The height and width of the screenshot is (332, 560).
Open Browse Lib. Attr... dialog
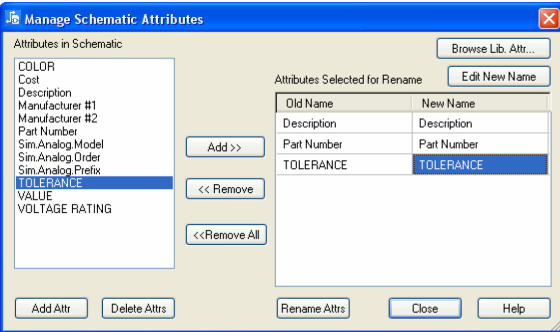493,49
